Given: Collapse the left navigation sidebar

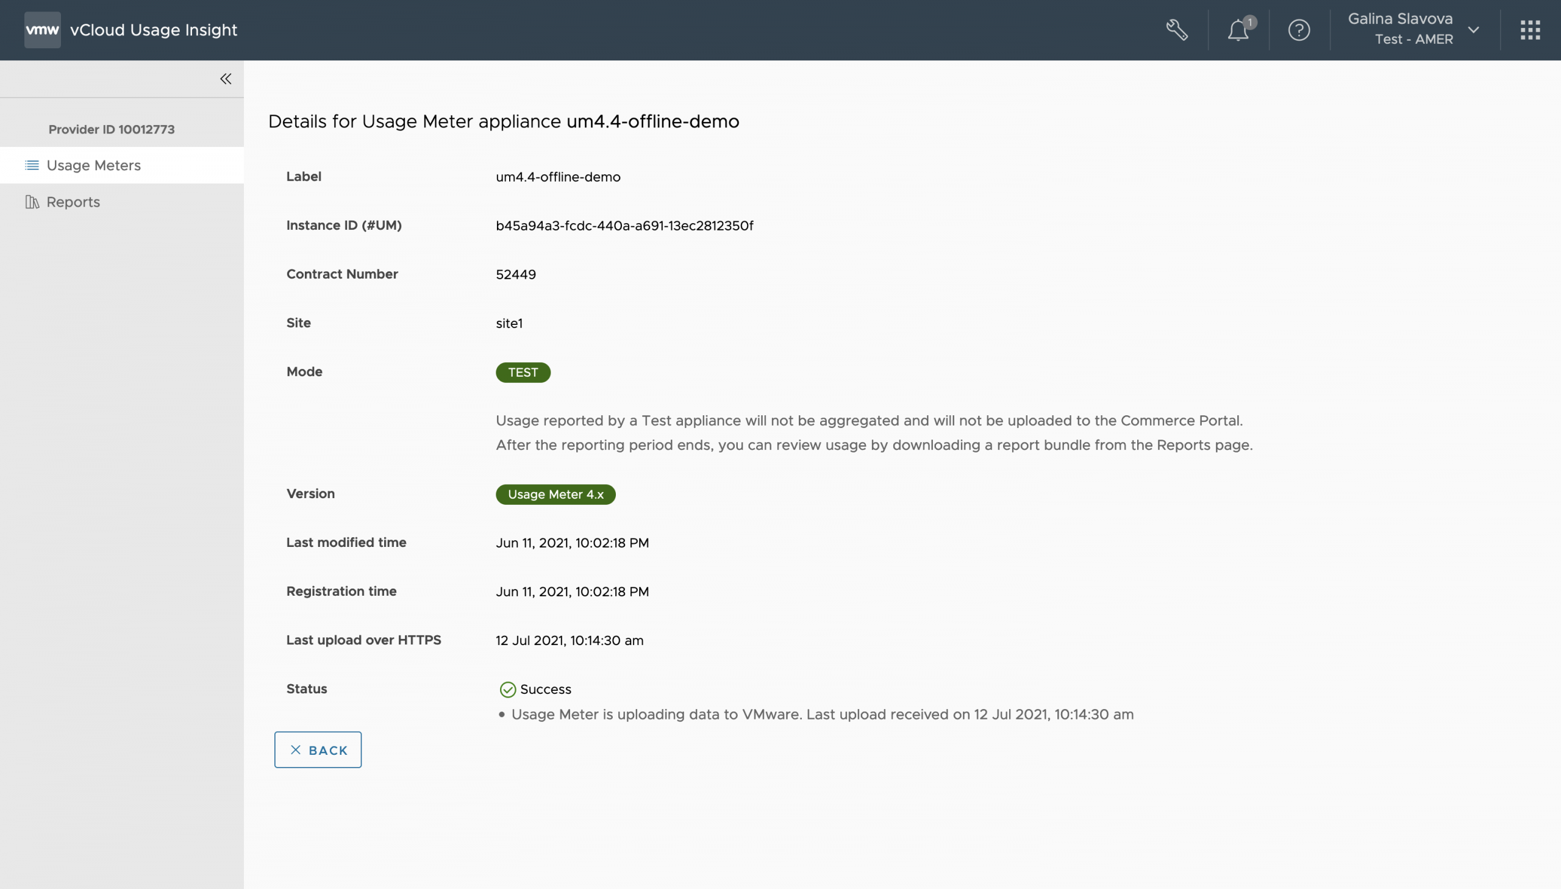Looking at the screenshot, I should (x=225, y=79).
